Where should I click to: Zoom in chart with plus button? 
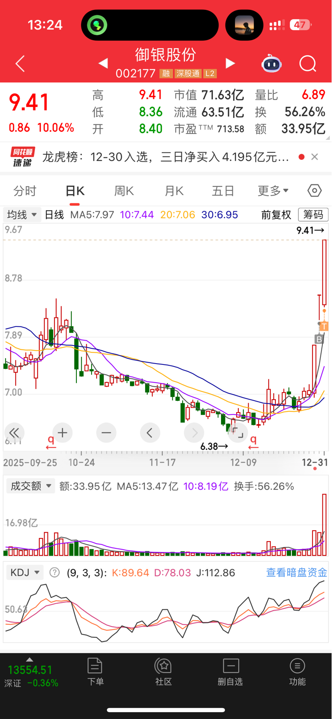(63, 433)
